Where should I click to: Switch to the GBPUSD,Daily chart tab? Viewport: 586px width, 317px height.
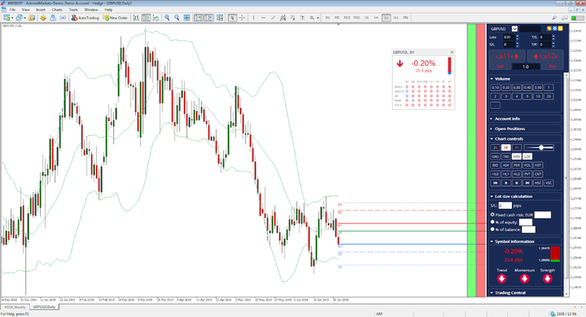pos(44,307)
